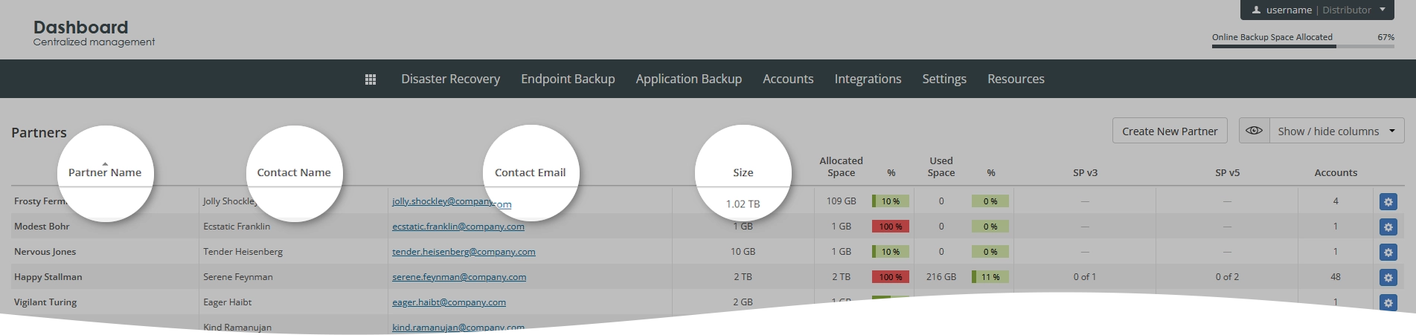Open the apps grid icon in navigation bar
This screenshot has height=335, width=1416.
pyautogui.click(x=371, y=79)
